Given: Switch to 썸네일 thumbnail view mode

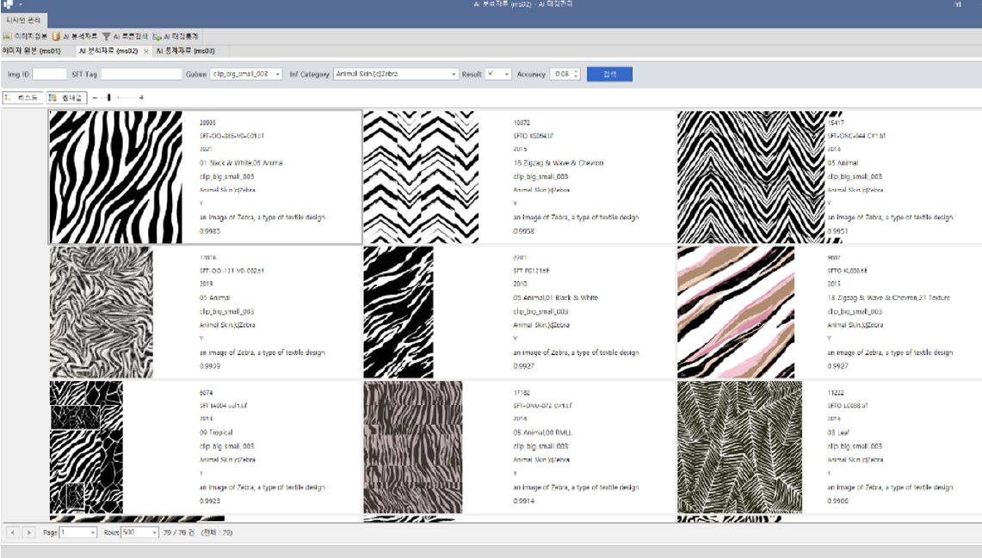Looking at the screenshot, I should pyautogui.click(x=65, y=98).
